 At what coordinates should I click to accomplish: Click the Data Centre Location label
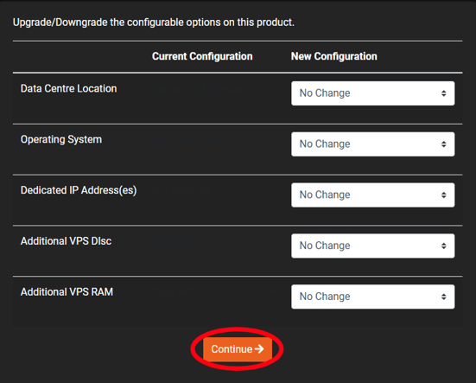[x=68, y=88]
